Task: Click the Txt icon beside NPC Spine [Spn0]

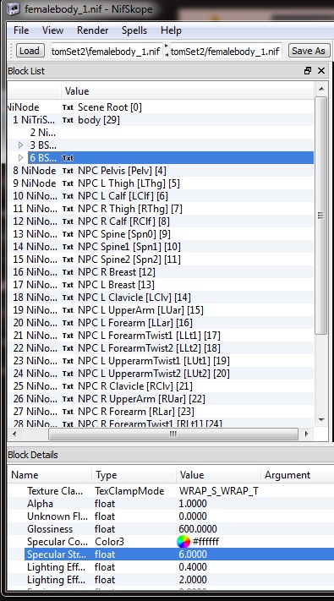Action: click(x=68, y=234)
